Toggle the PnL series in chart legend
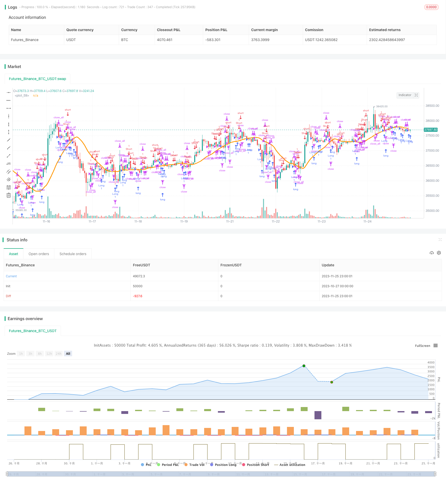 [x=146, y=465]
